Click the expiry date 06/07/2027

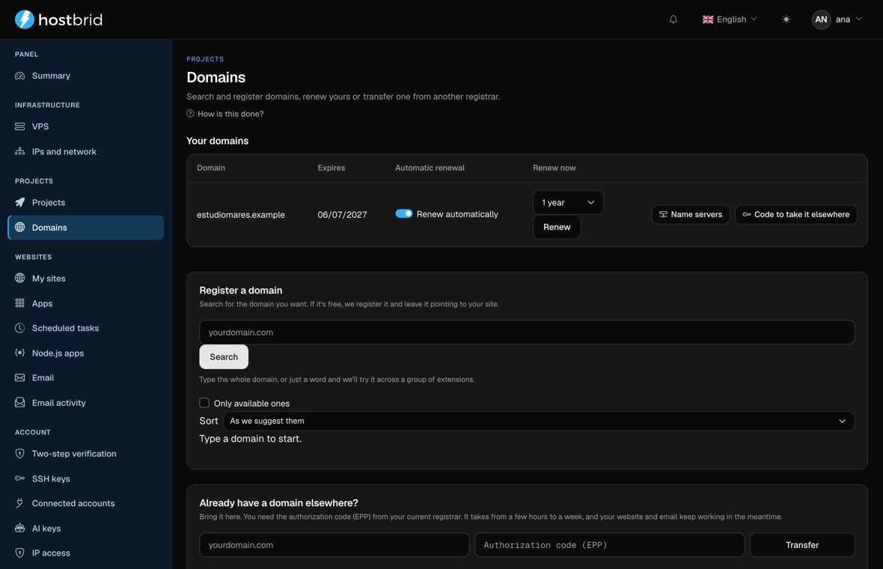(342, 215)
